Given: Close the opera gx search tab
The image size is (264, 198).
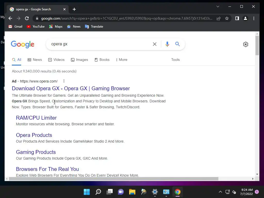Looking at the screenshot, I should [x=64, y=9].
